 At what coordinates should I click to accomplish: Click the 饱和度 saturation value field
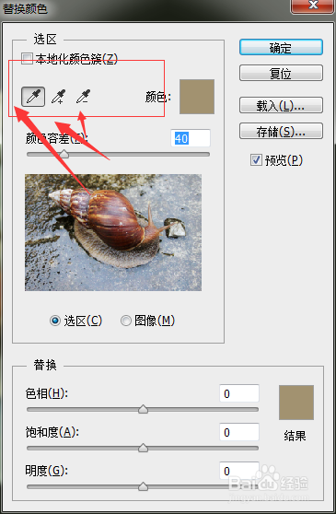point(239,432)
